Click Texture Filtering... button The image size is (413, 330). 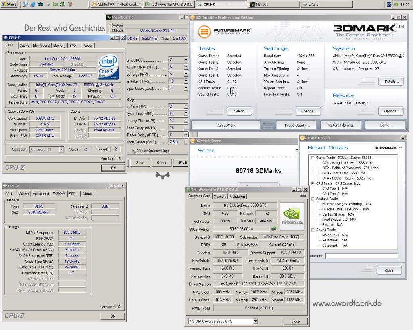coord(342,125)
